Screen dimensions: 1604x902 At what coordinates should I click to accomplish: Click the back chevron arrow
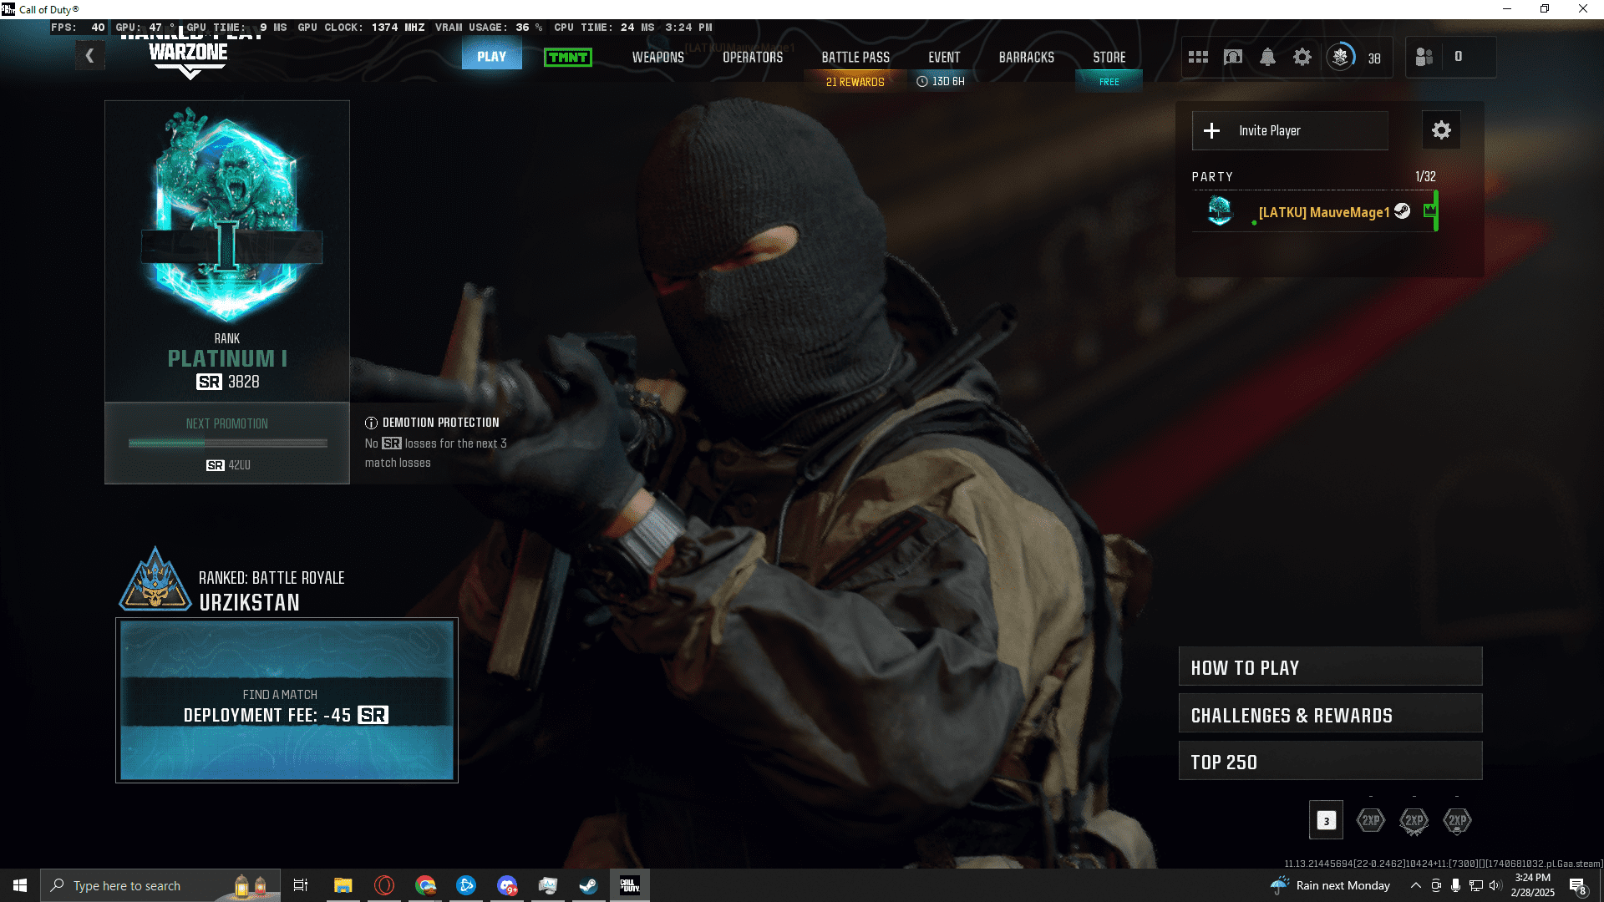click(x=89, y=57)
